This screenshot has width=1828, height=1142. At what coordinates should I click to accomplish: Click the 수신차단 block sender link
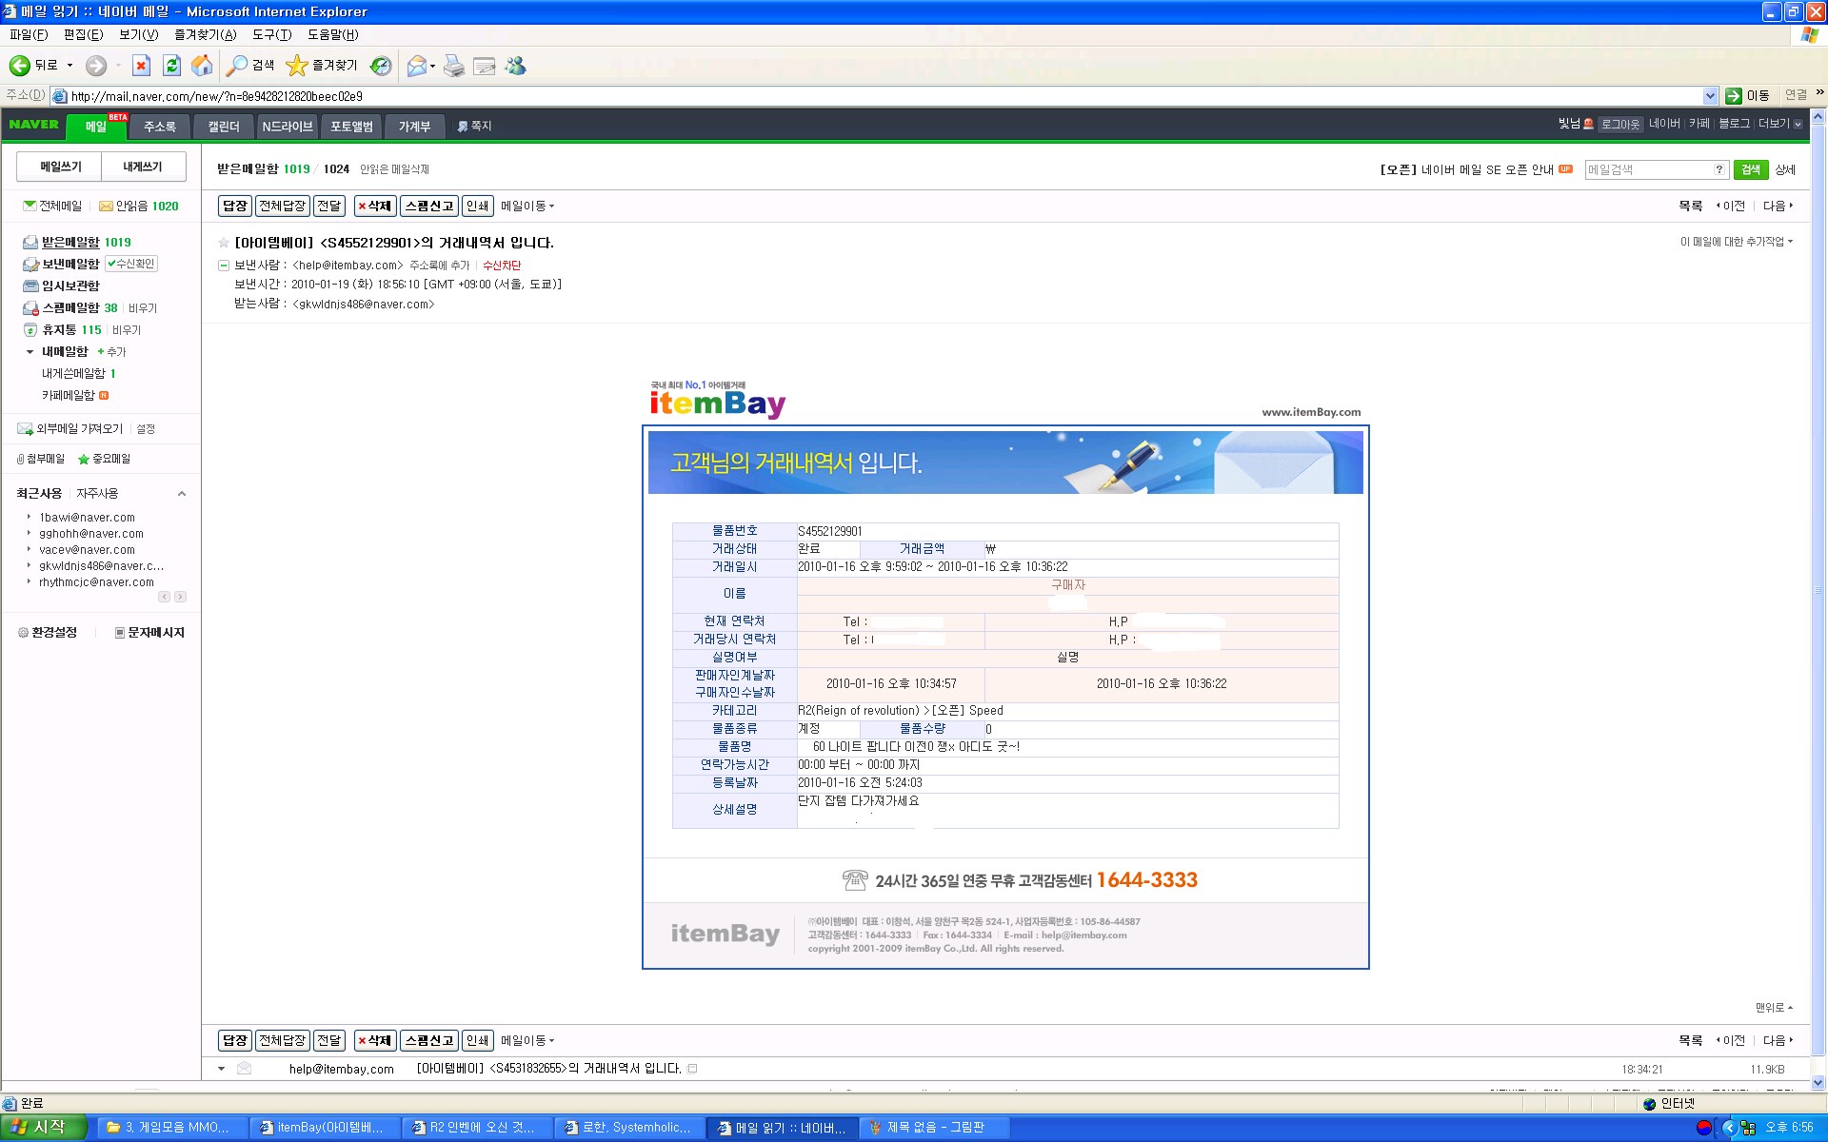502,266
